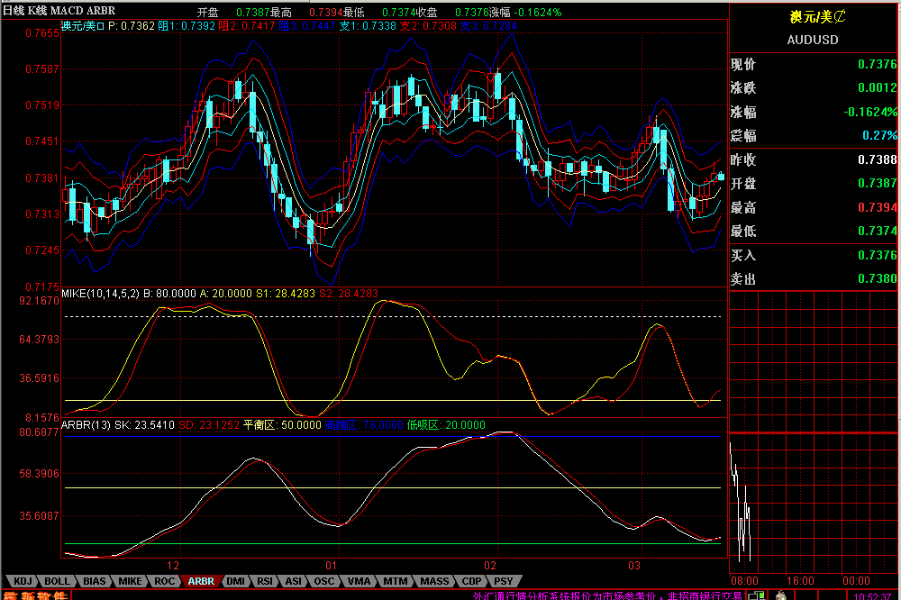Select the MTM indicator tab
This screenshot has width=901, height=600.
click(395, 581)
